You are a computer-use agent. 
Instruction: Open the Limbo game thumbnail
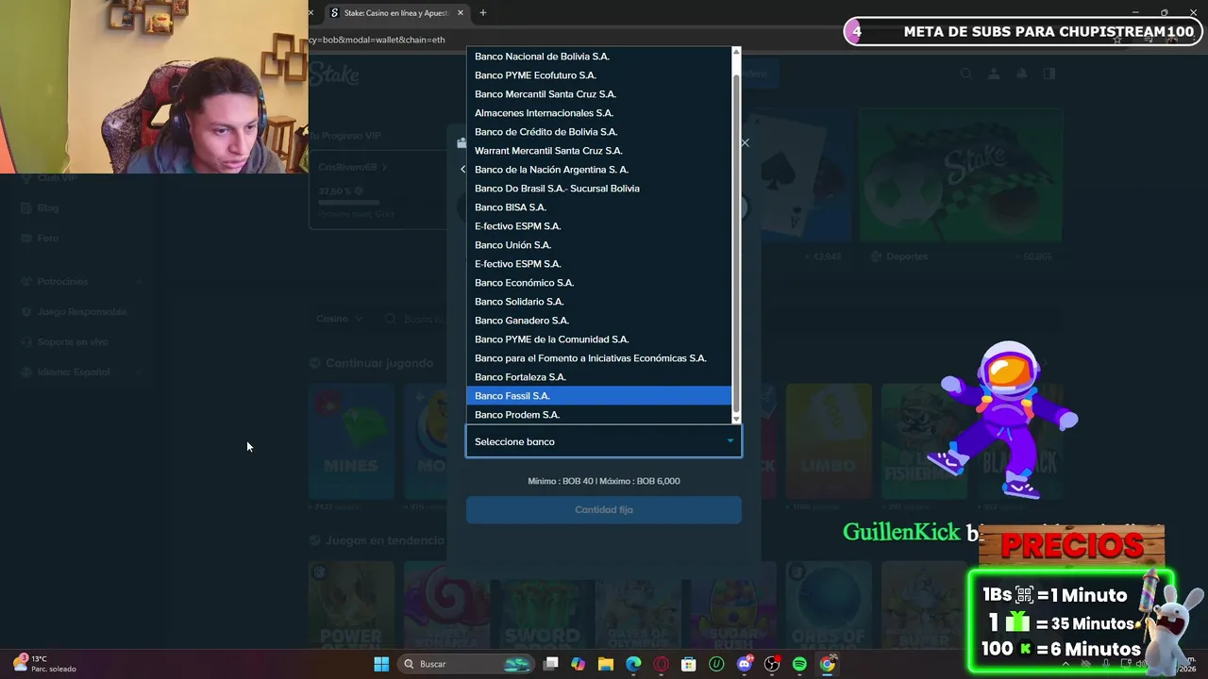coord(829,441)
